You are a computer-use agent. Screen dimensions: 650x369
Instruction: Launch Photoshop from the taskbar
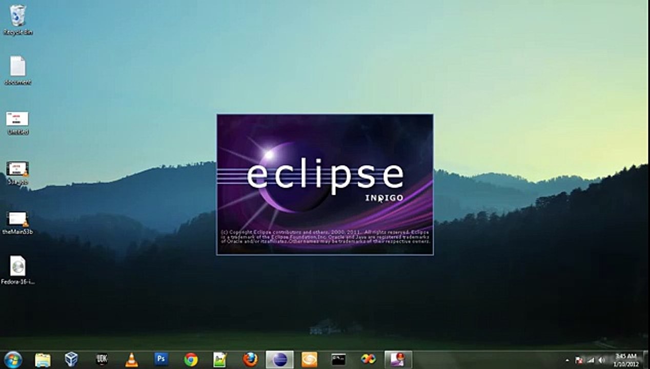[161, 360]
